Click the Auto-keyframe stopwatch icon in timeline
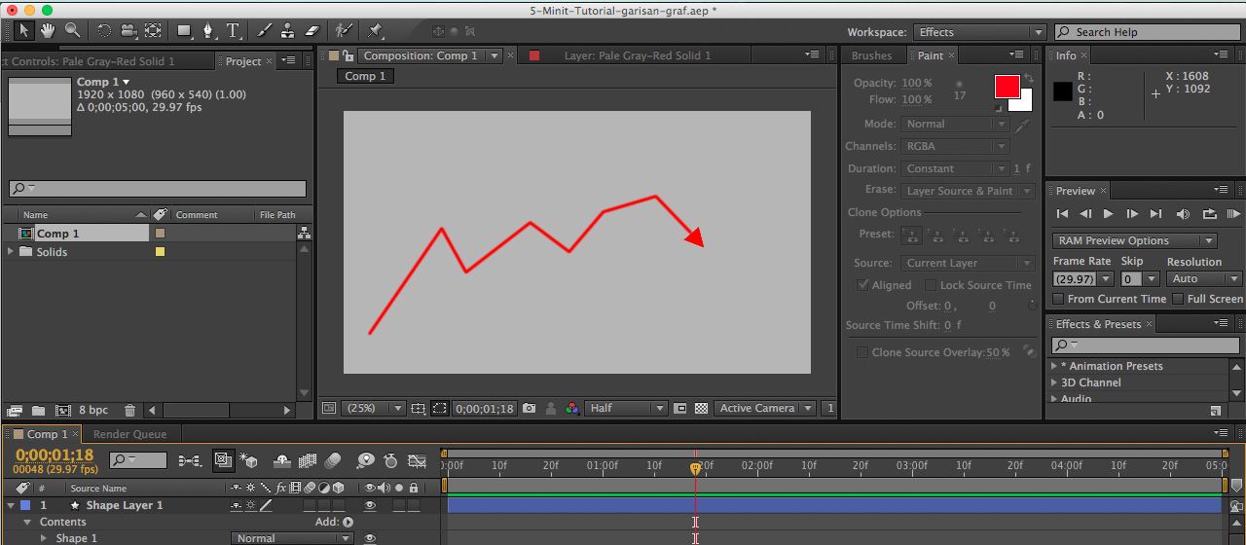The height and width of the screenshot is (545, 1246). click(390, 460)
